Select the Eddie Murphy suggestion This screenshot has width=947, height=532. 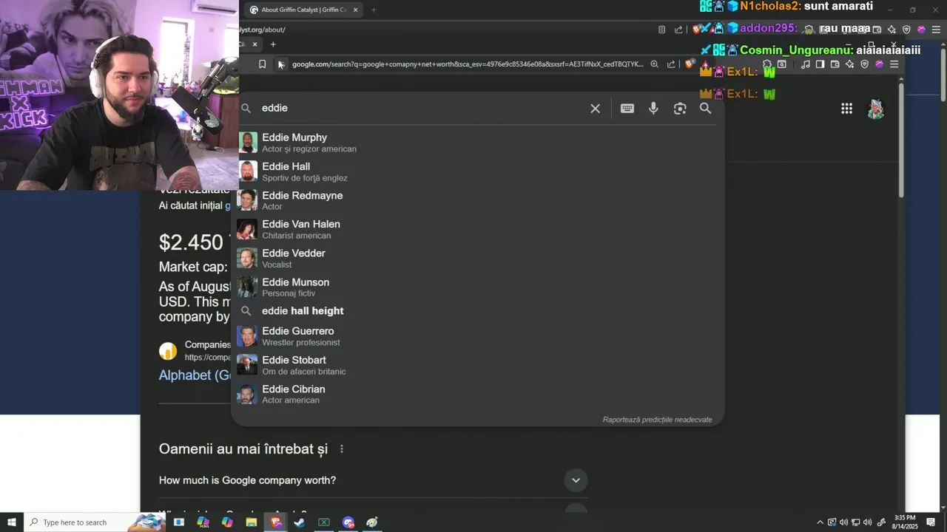point(477,143)
